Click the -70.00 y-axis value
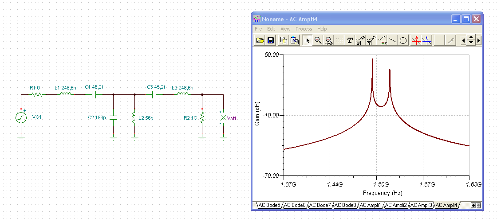The image size is (497, 222). coord(270,176)
